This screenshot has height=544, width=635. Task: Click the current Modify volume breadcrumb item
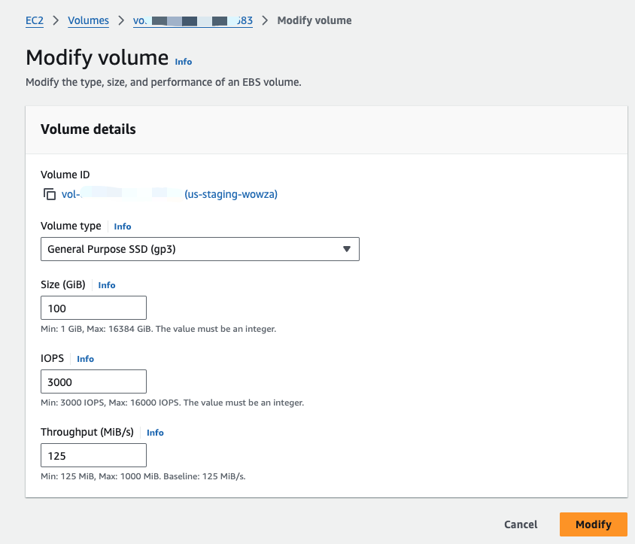coord(314,20)
